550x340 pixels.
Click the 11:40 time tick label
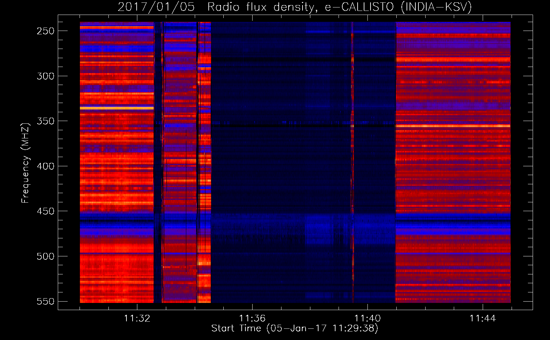tap(367, 319)
